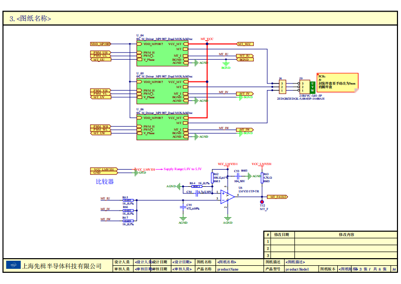Screen dimensions: 401x284
Task: Select resistor R63 symbol
Action: [262, 178]
